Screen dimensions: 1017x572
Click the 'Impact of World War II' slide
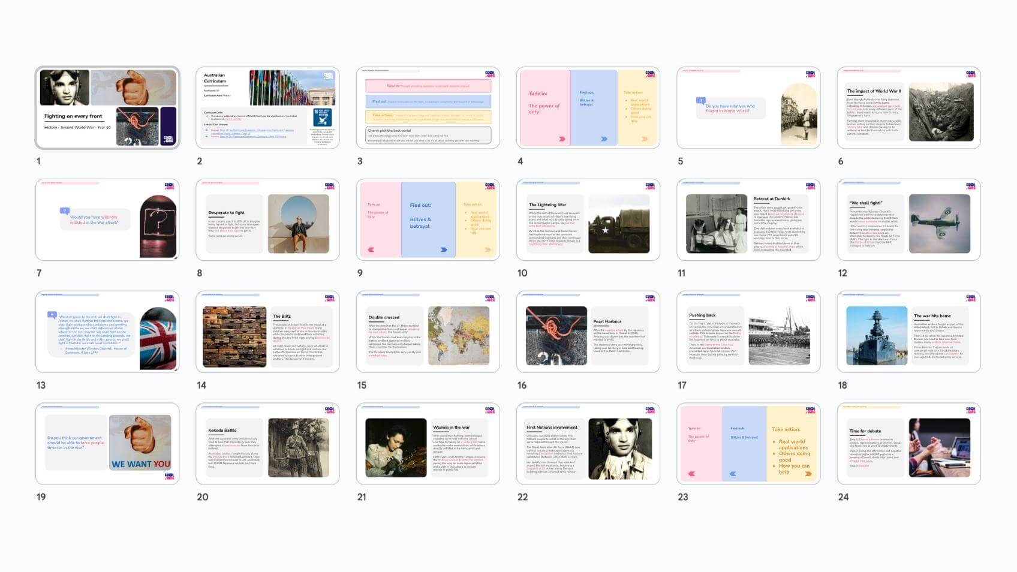[x=908, y=108]
